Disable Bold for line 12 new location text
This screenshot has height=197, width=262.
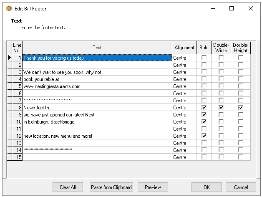(x=204, y=136)
